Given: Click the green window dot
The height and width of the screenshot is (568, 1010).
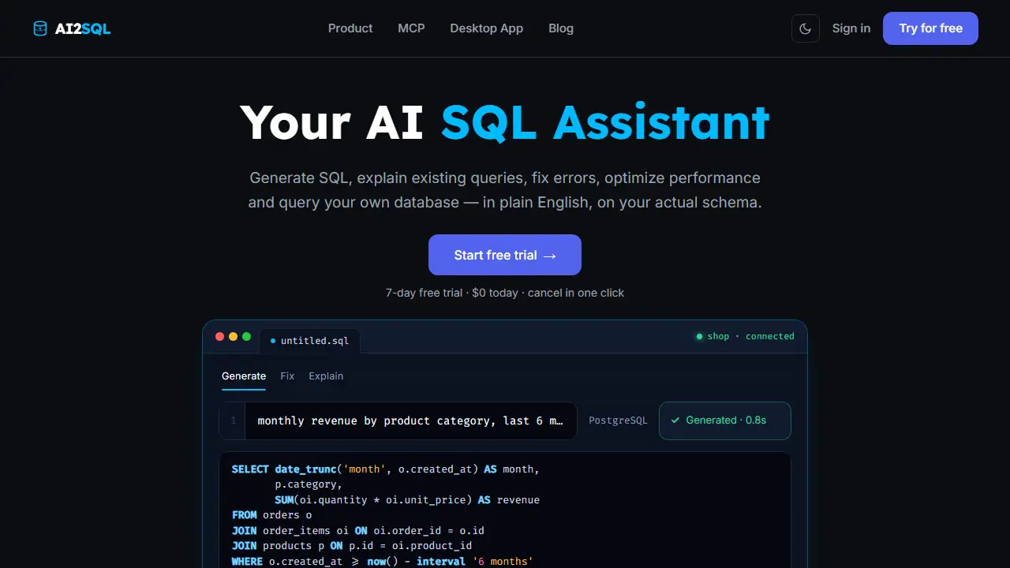Looking at the screenshot, I should 246,336.
